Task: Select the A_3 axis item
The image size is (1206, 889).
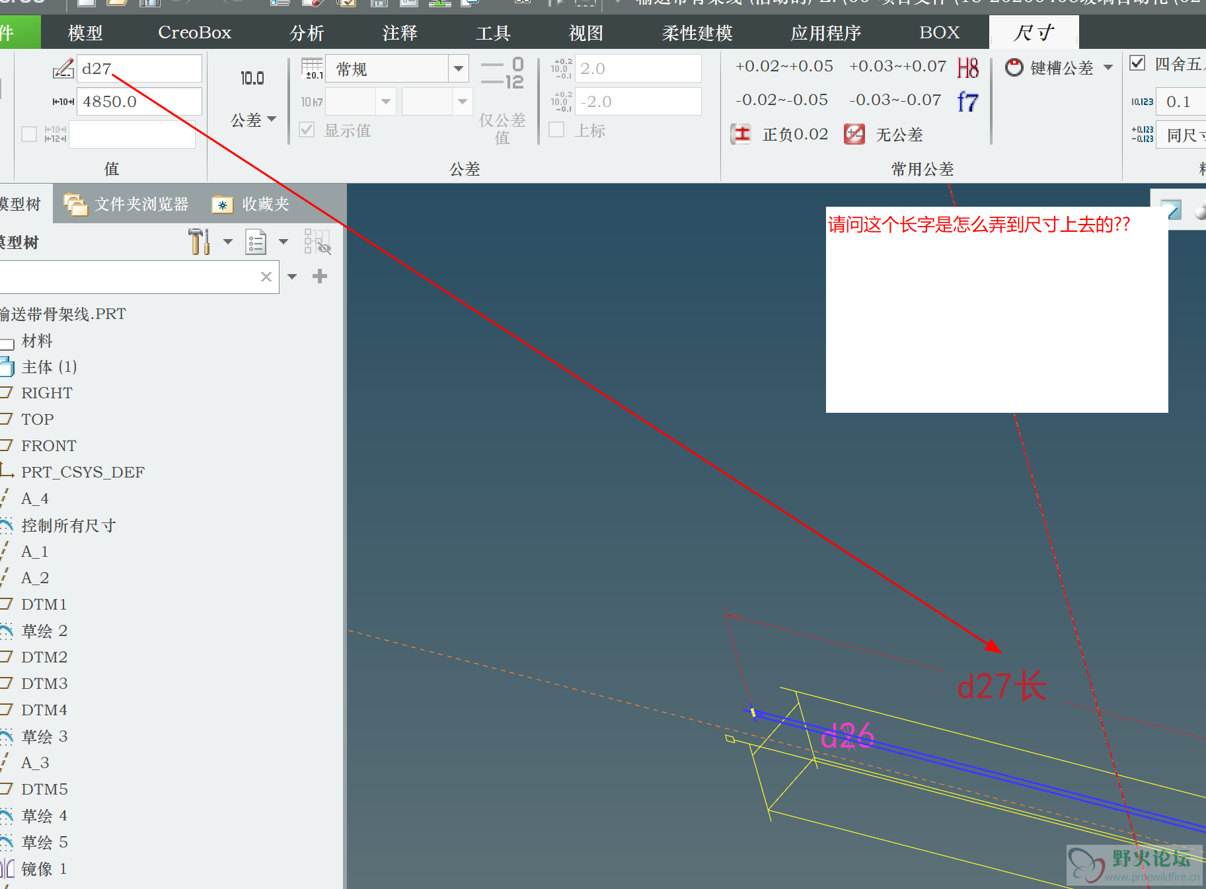Action: click(x=35, y=763)
